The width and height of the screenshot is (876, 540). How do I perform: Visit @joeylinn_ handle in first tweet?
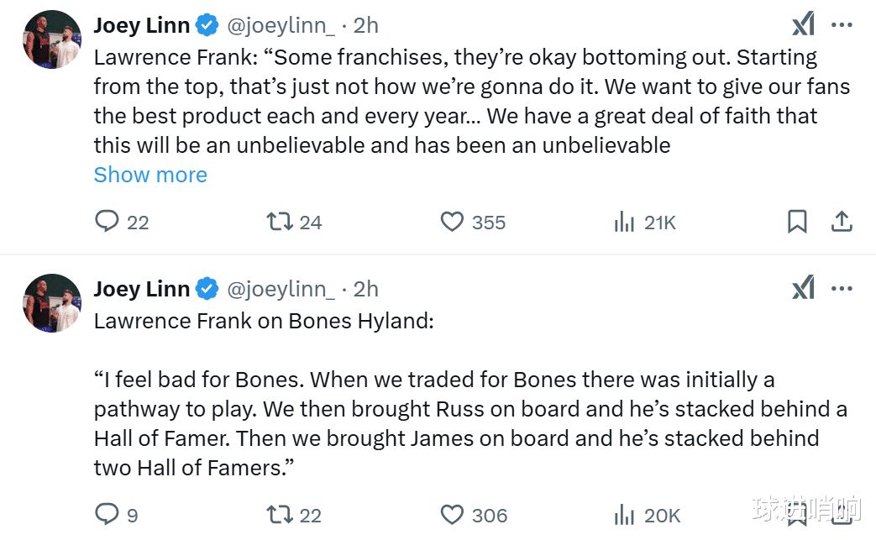(281, 25)
